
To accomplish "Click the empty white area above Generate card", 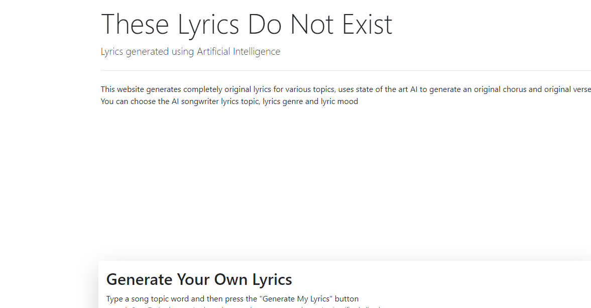I will (344, 181).
